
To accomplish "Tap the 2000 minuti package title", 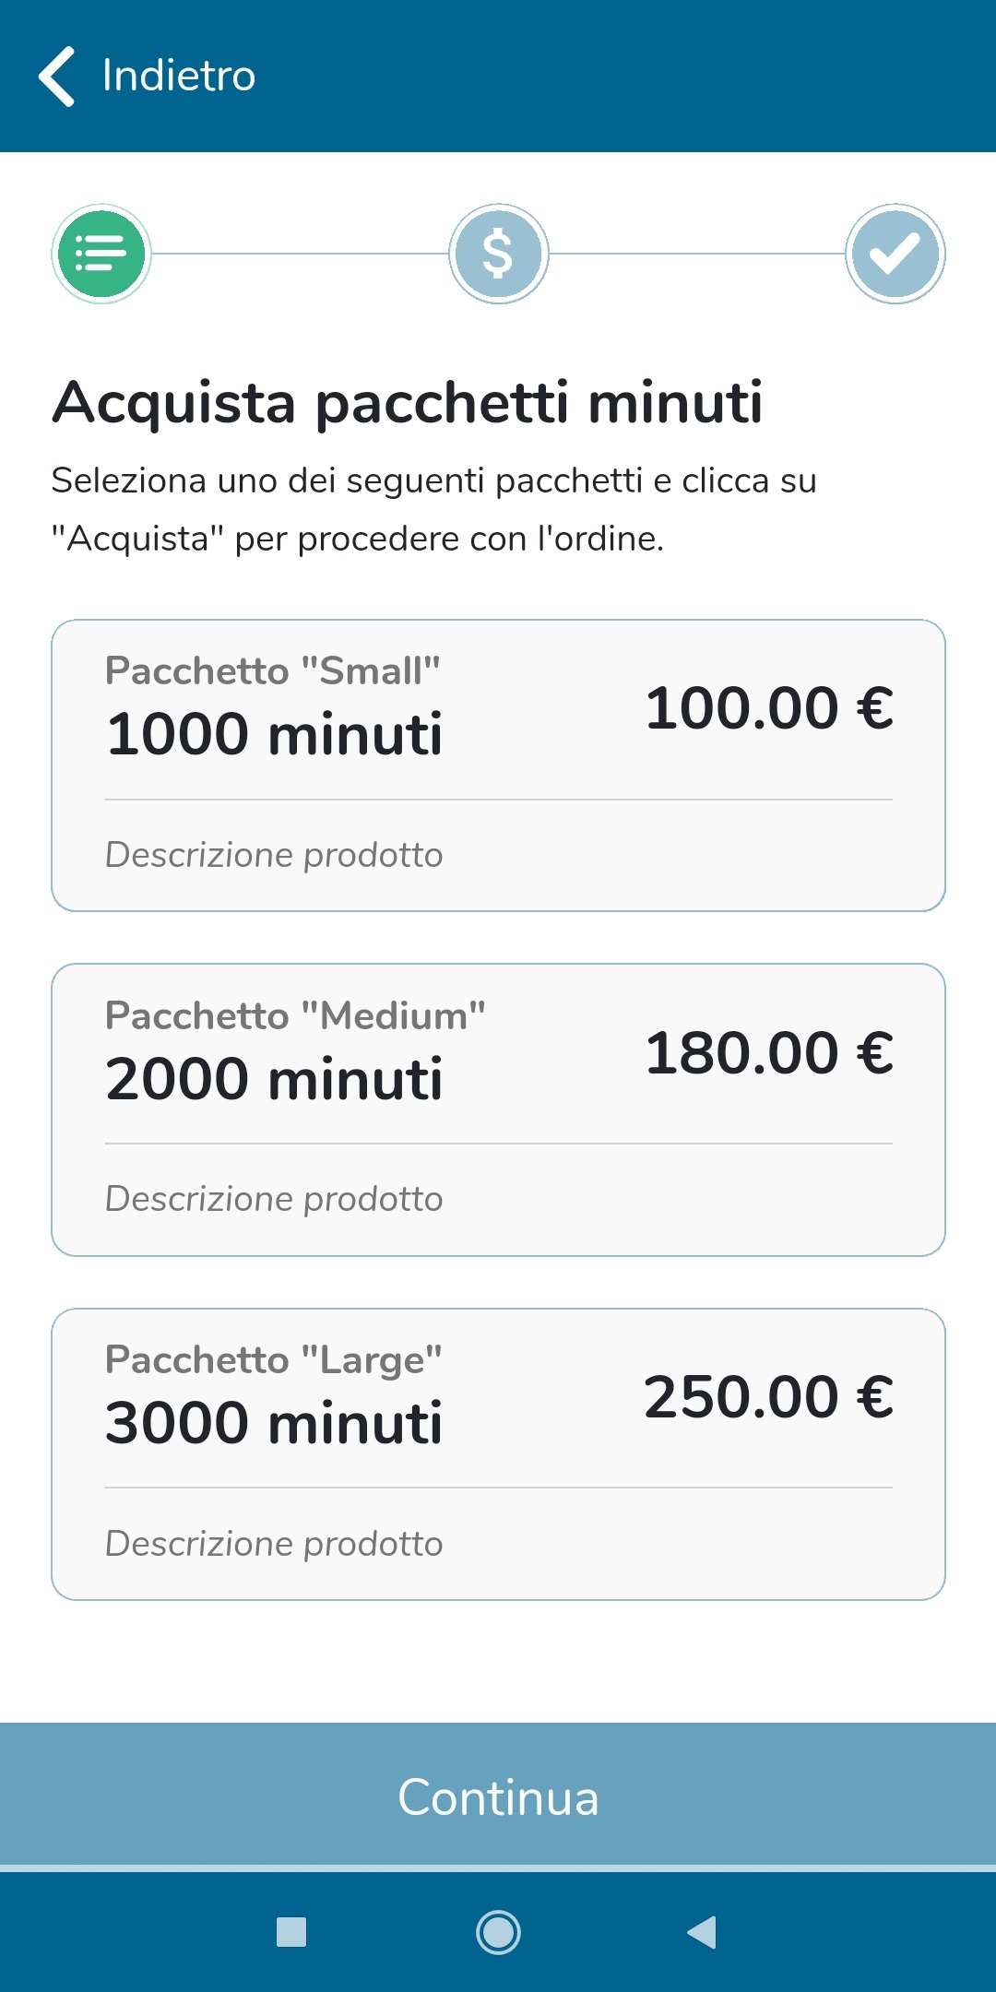I will (x=274, y=1079).
